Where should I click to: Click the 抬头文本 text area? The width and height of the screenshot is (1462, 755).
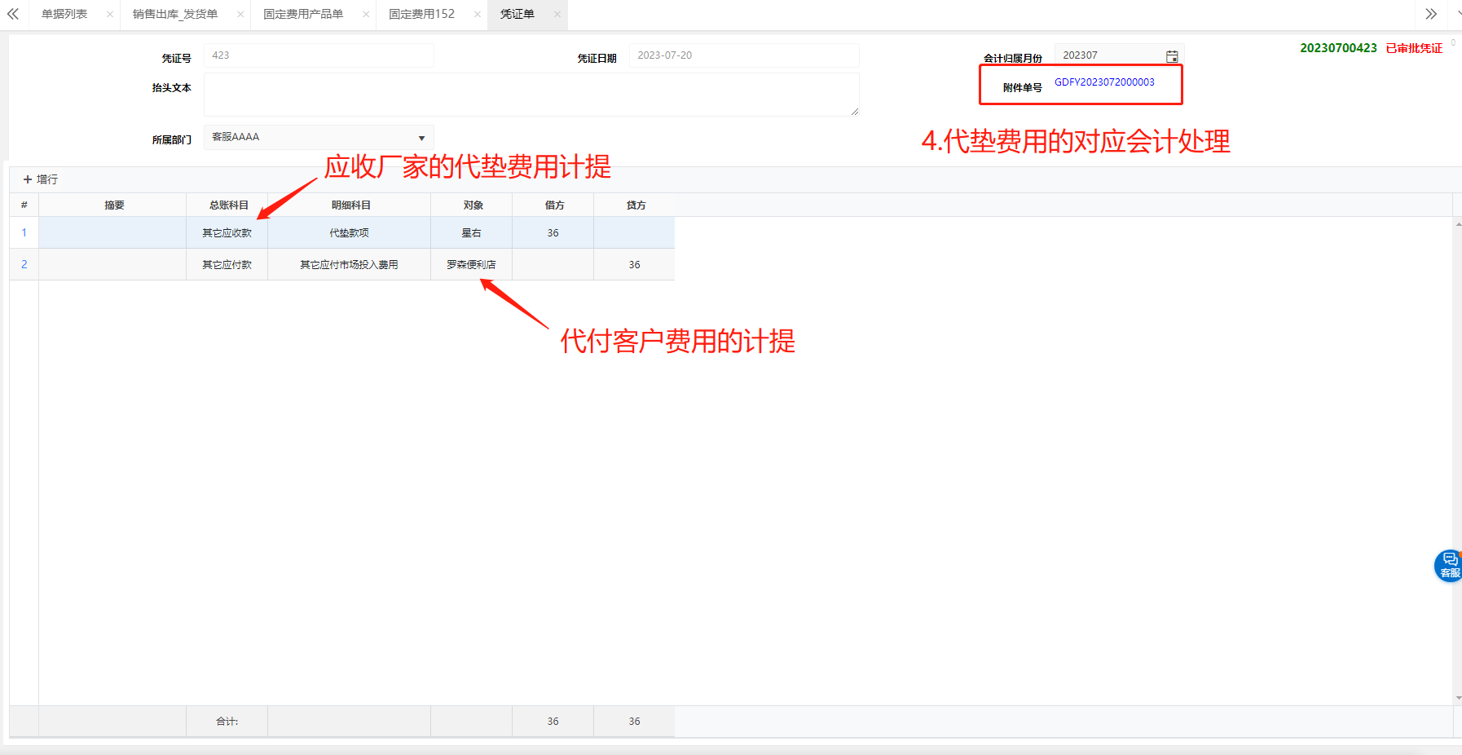(x=531, y=95)
